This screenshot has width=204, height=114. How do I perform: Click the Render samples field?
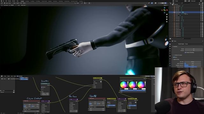[193, 49]
